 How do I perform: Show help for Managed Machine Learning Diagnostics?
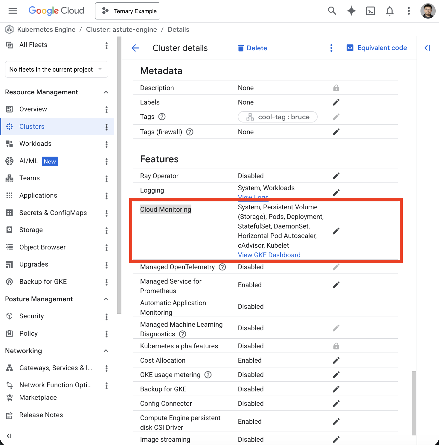tap(182, 334)
